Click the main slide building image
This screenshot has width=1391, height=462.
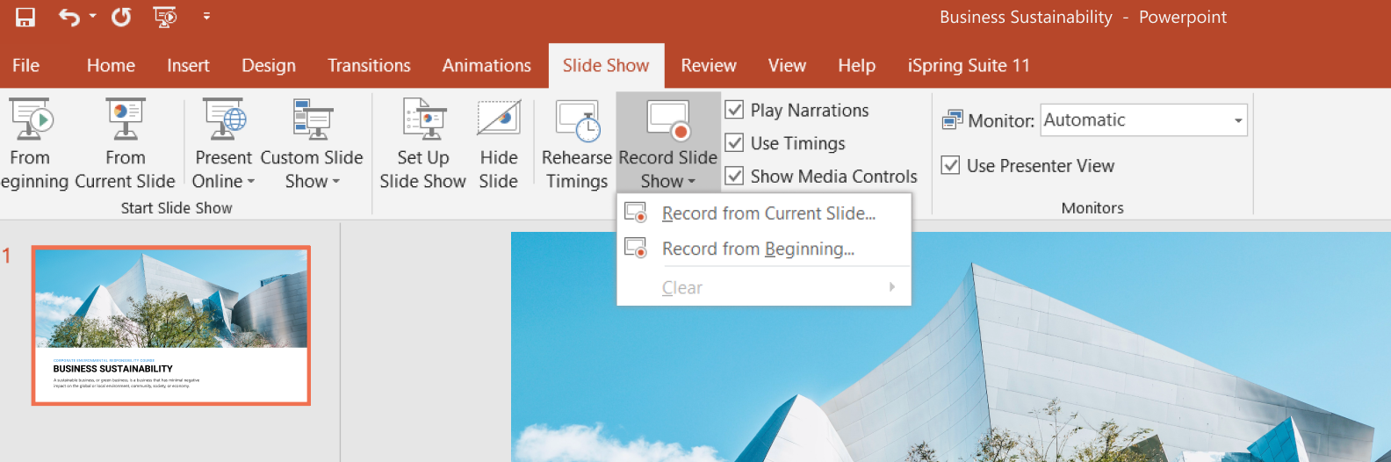coord(951,347)
